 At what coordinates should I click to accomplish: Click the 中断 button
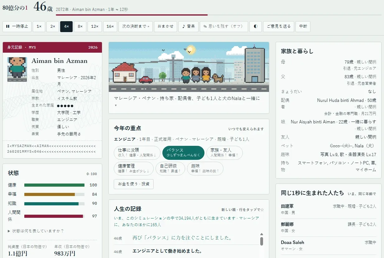(303, 26)
